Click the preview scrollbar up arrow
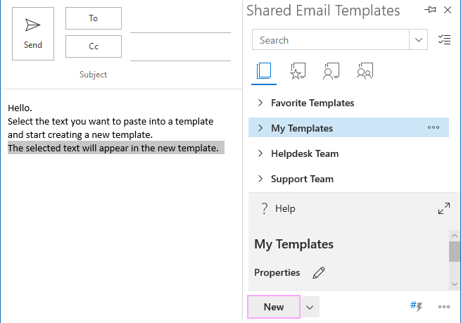461x323 pixels. pos(455,236)
